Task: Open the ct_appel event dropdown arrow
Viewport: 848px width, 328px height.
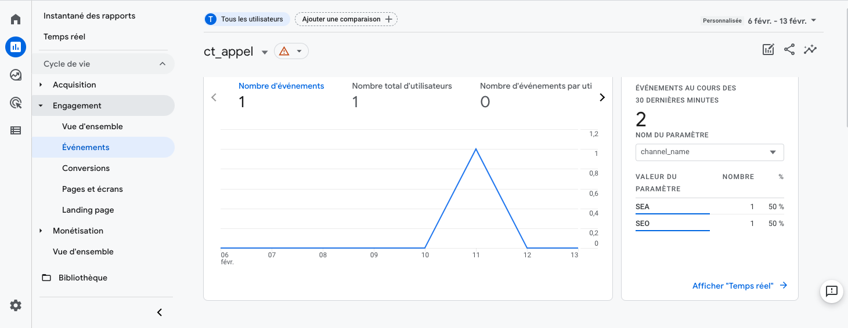Action: click(265, 52)
